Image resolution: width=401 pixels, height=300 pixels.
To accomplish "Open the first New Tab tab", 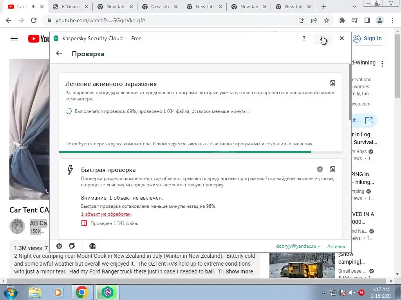I will click(115, 7).
